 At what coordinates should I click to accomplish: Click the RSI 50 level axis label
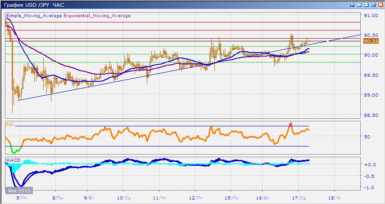point(367,137)
